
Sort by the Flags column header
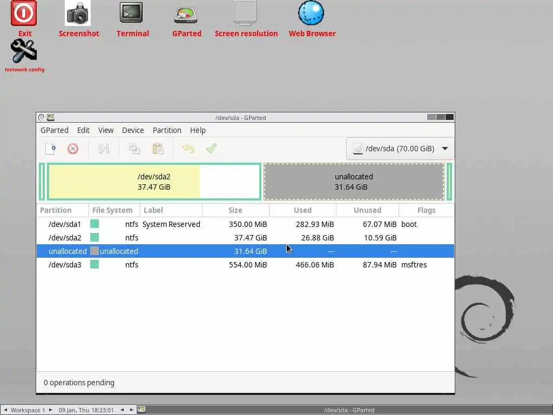(427, 210)
